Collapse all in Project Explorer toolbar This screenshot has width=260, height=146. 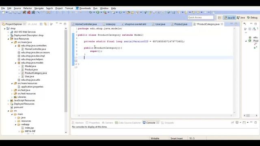coord(41,24)
